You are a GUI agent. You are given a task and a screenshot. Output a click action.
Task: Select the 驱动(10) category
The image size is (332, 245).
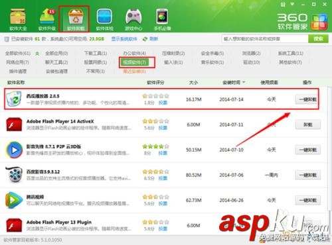[x=252, y=62]
